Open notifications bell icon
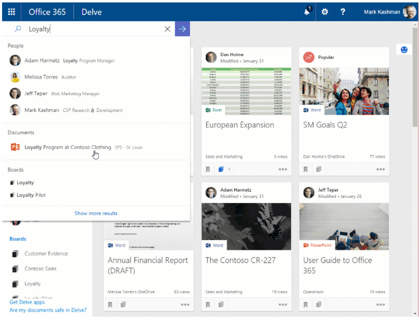This screenshot has width=420, height=317. click(x=307, y=12)
